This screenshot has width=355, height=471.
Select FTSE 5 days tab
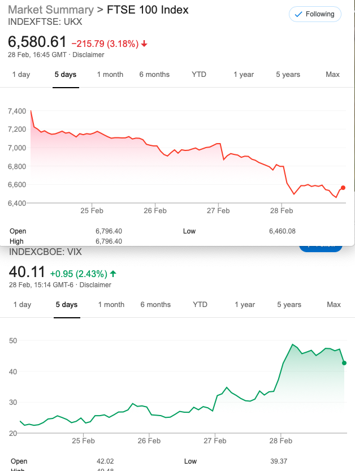[66, 75]
